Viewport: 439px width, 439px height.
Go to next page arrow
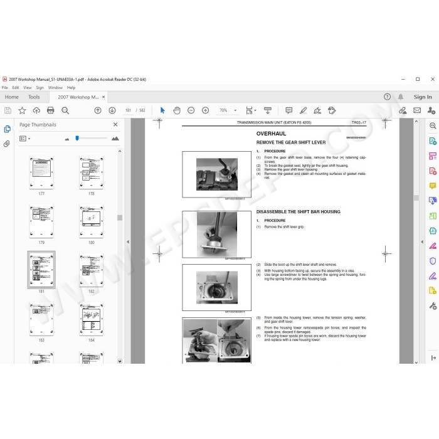112,110
